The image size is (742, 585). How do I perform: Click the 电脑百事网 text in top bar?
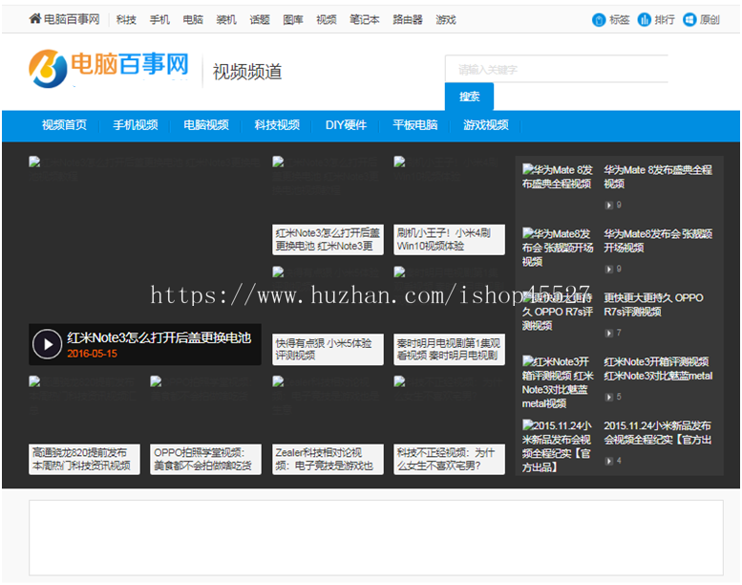(72, 19)
